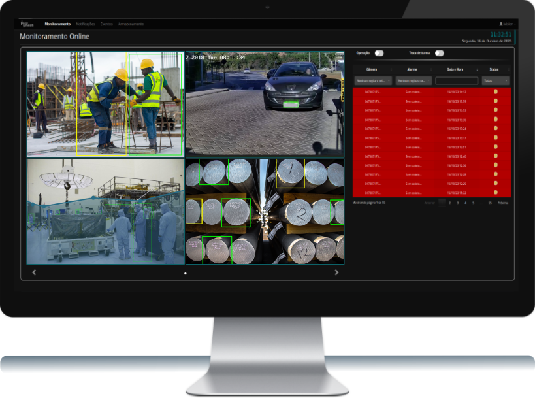The image size is (535, 398).
Task: Go to page 2 of the alarms
Action: [449, 203]
